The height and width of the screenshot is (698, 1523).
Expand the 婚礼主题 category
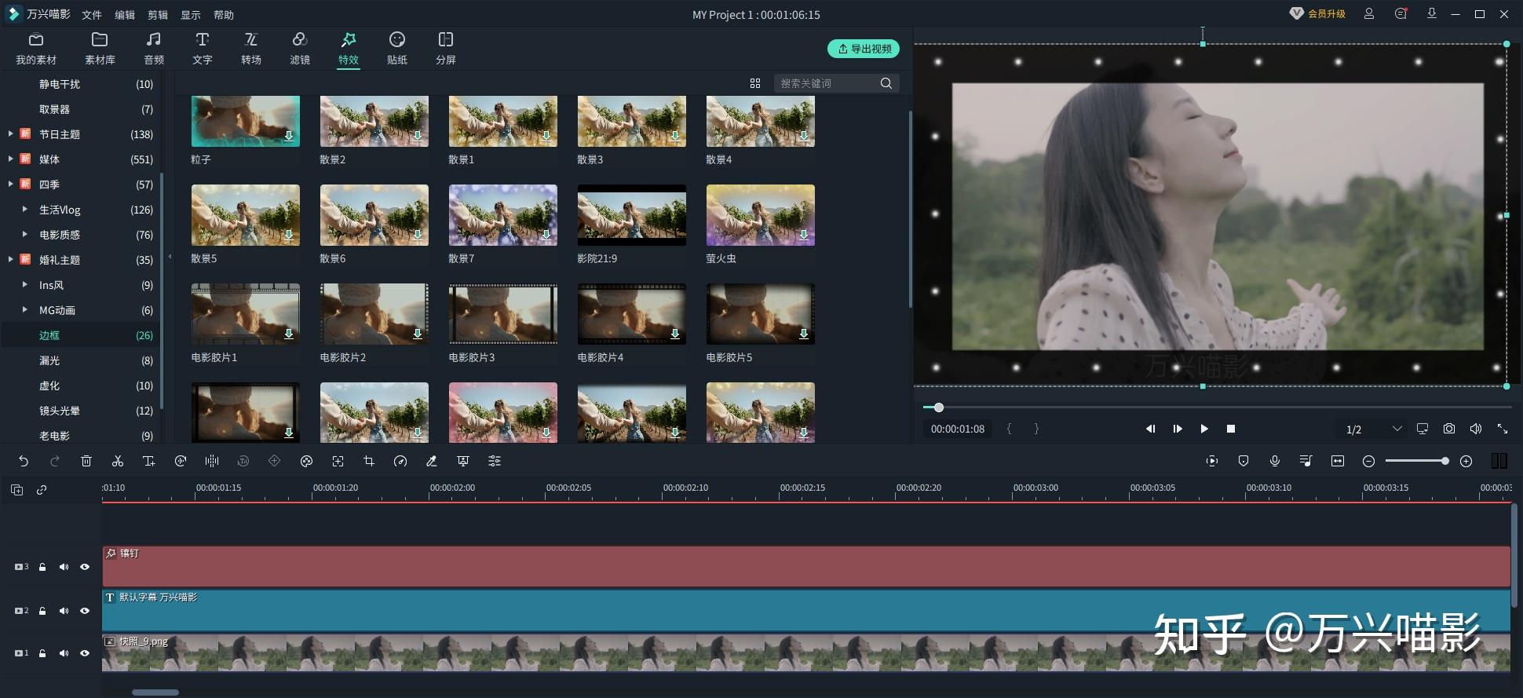click(10, 260)
